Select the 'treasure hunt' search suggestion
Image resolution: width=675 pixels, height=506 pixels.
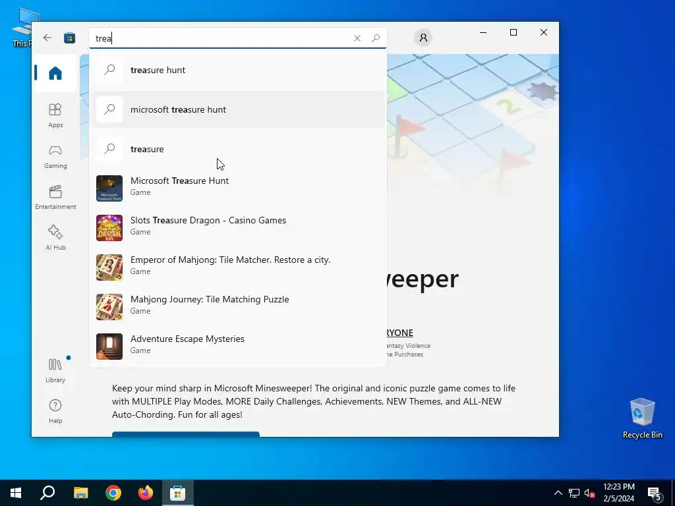[x=237, y=70]
